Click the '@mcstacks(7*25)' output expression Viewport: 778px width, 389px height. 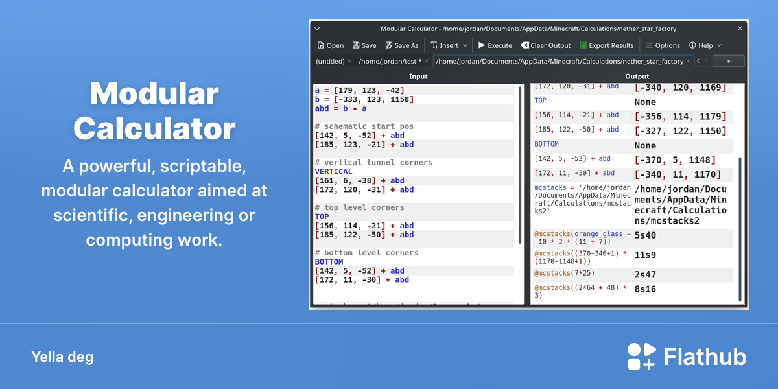click(x=564, y=273)
